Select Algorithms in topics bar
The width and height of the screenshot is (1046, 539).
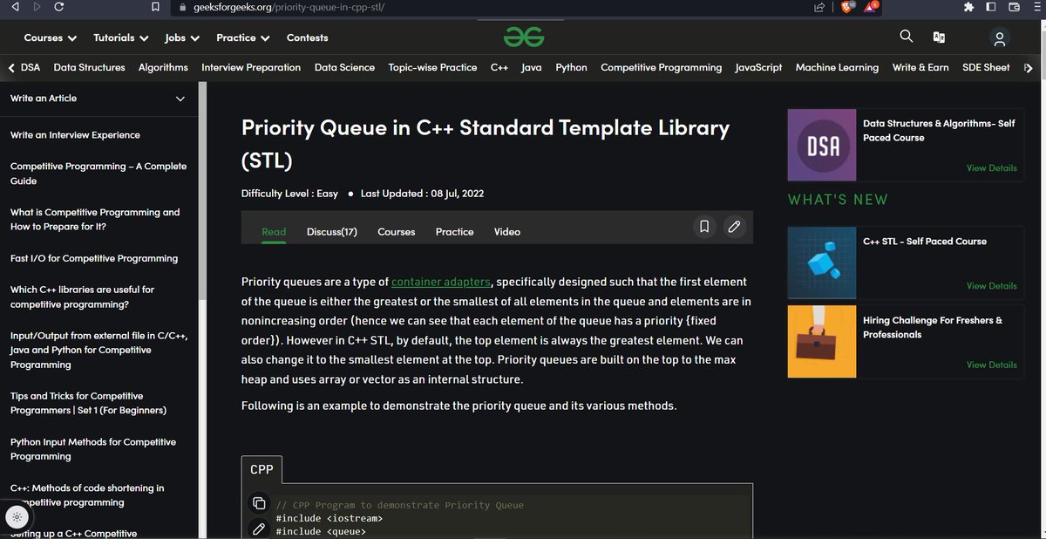tap(163, 67)
